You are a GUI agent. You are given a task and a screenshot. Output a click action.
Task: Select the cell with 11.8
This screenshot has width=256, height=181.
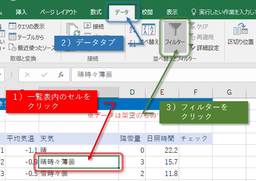point(162,174)
